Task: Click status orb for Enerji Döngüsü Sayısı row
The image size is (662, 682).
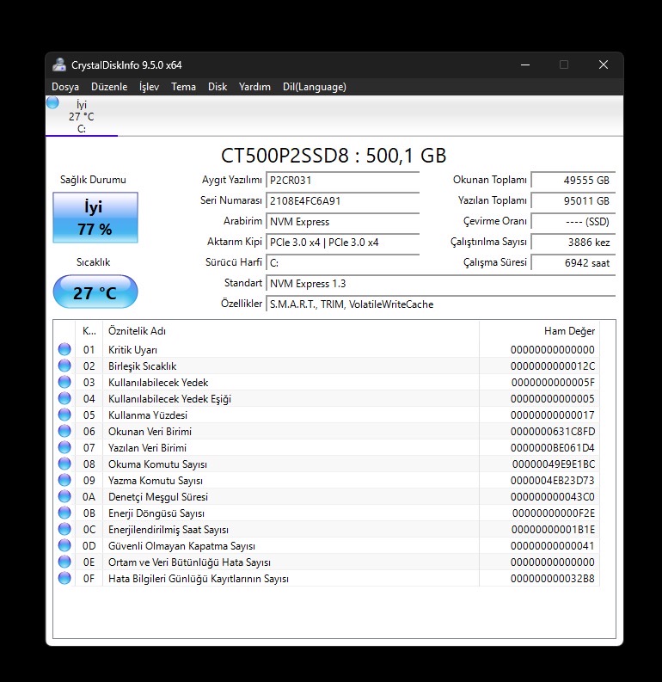Action: (64, 513)
